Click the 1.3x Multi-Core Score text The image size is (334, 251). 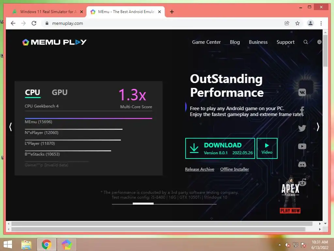coord(135,98)
